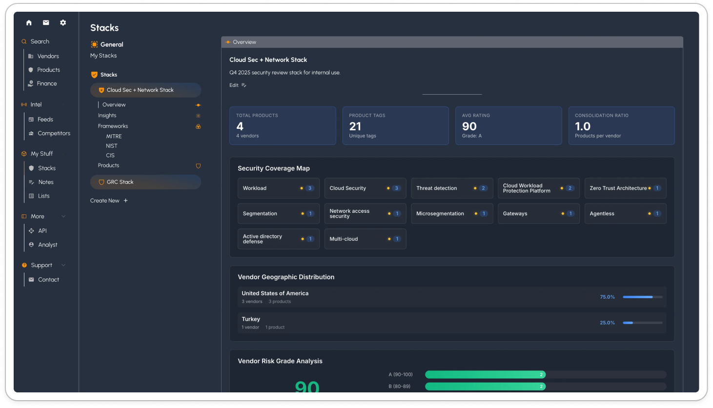Click the United States 75% progress bar
This screenshot has height=408, width=713.
[x=642, y=297]
